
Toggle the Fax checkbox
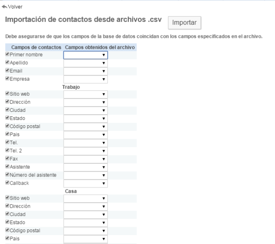[7, 159]
